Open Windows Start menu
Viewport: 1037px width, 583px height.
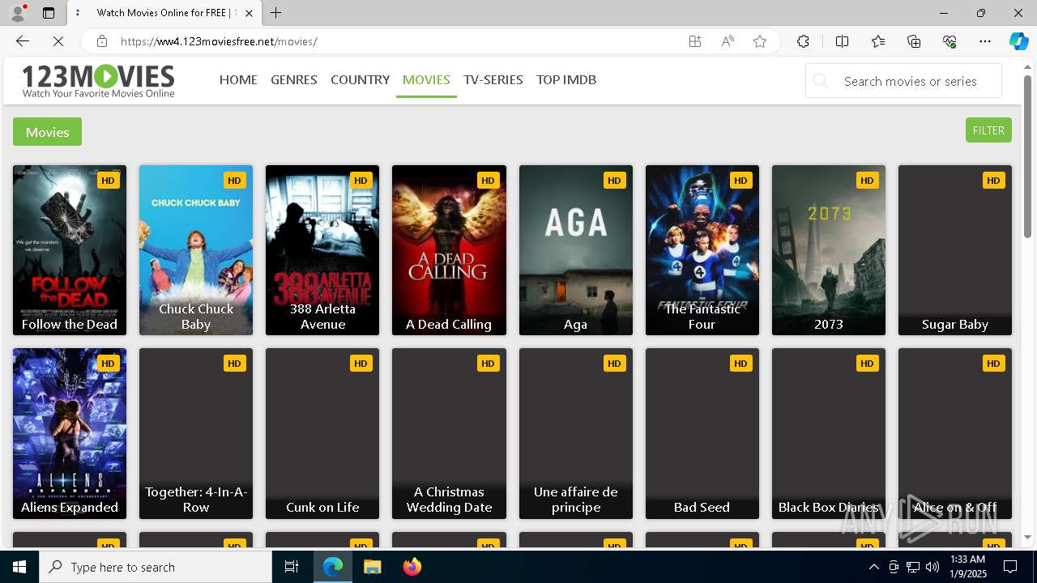coord(19,567)
